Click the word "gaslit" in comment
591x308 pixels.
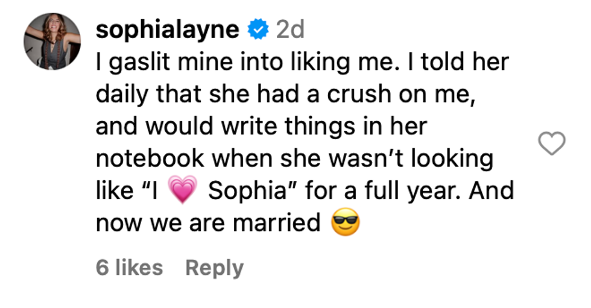(137, 62)
